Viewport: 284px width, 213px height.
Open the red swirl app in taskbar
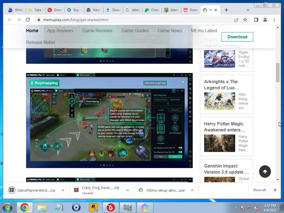[111, 207]
